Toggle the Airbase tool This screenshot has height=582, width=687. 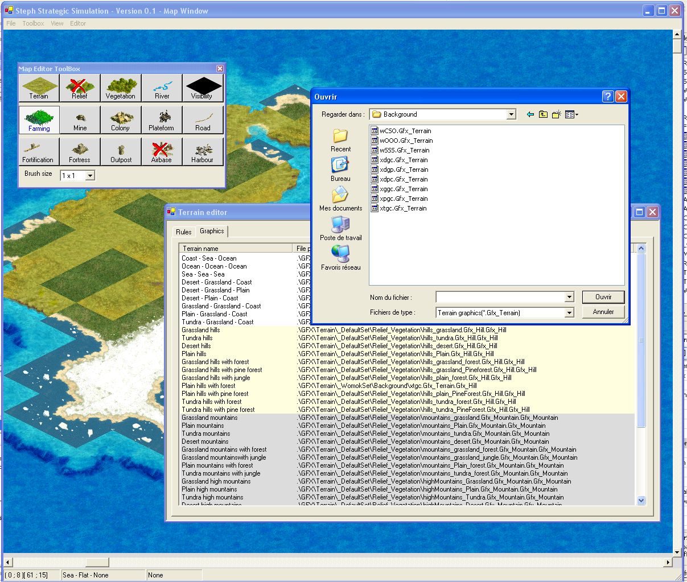pyautogui.click(x=162, y=152)
